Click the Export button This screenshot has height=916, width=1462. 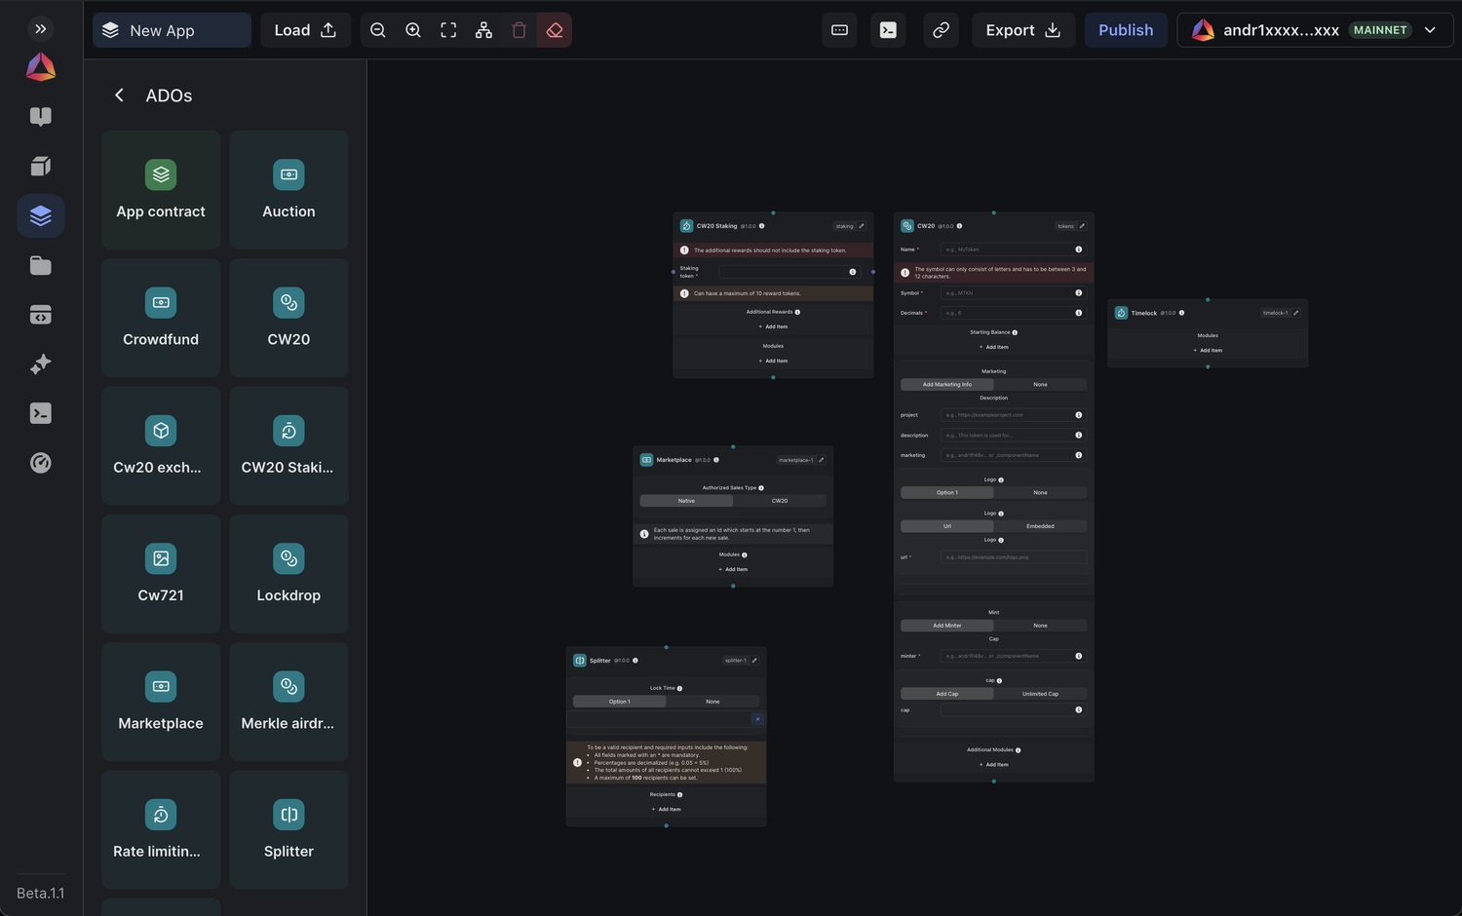click(1023, 30)
